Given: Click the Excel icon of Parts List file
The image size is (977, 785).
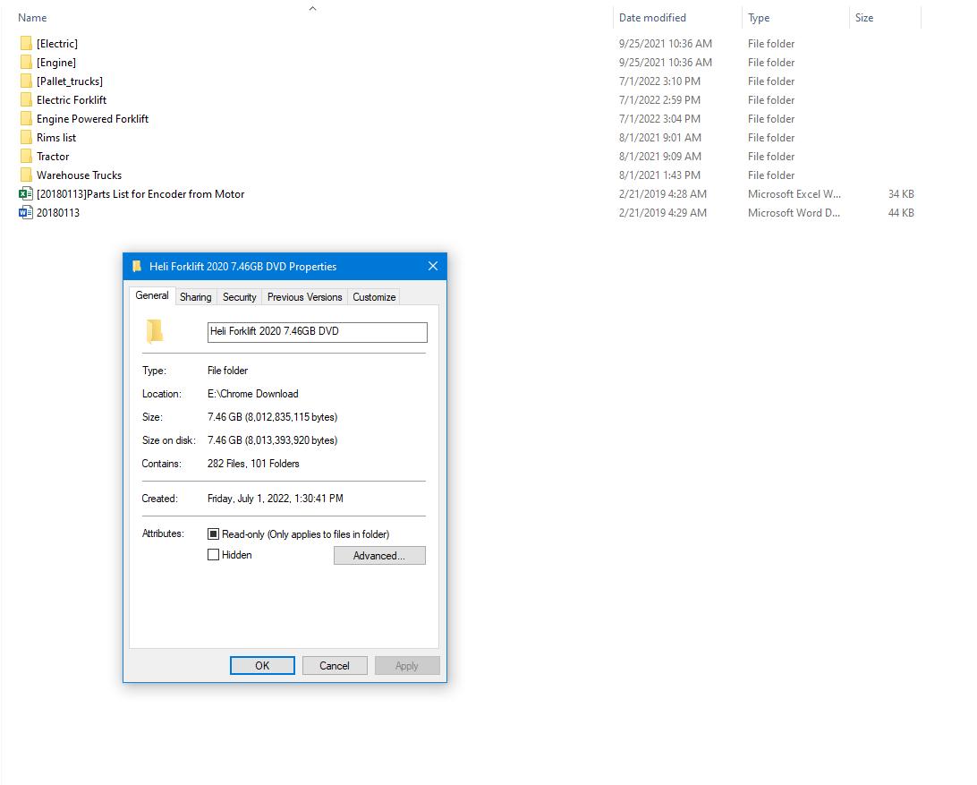Looking at the screenshot, I should (x=26, y=194).
